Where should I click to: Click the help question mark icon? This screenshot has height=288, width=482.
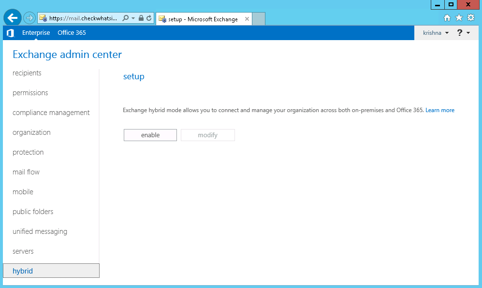point(460,32)
